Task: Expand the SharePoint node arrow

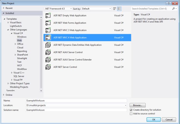Action: click(x=15, y=55)
